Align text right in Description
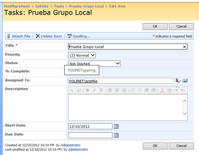Screen dimensions: 199x155 pyautogui.click(x=124, y=90)
